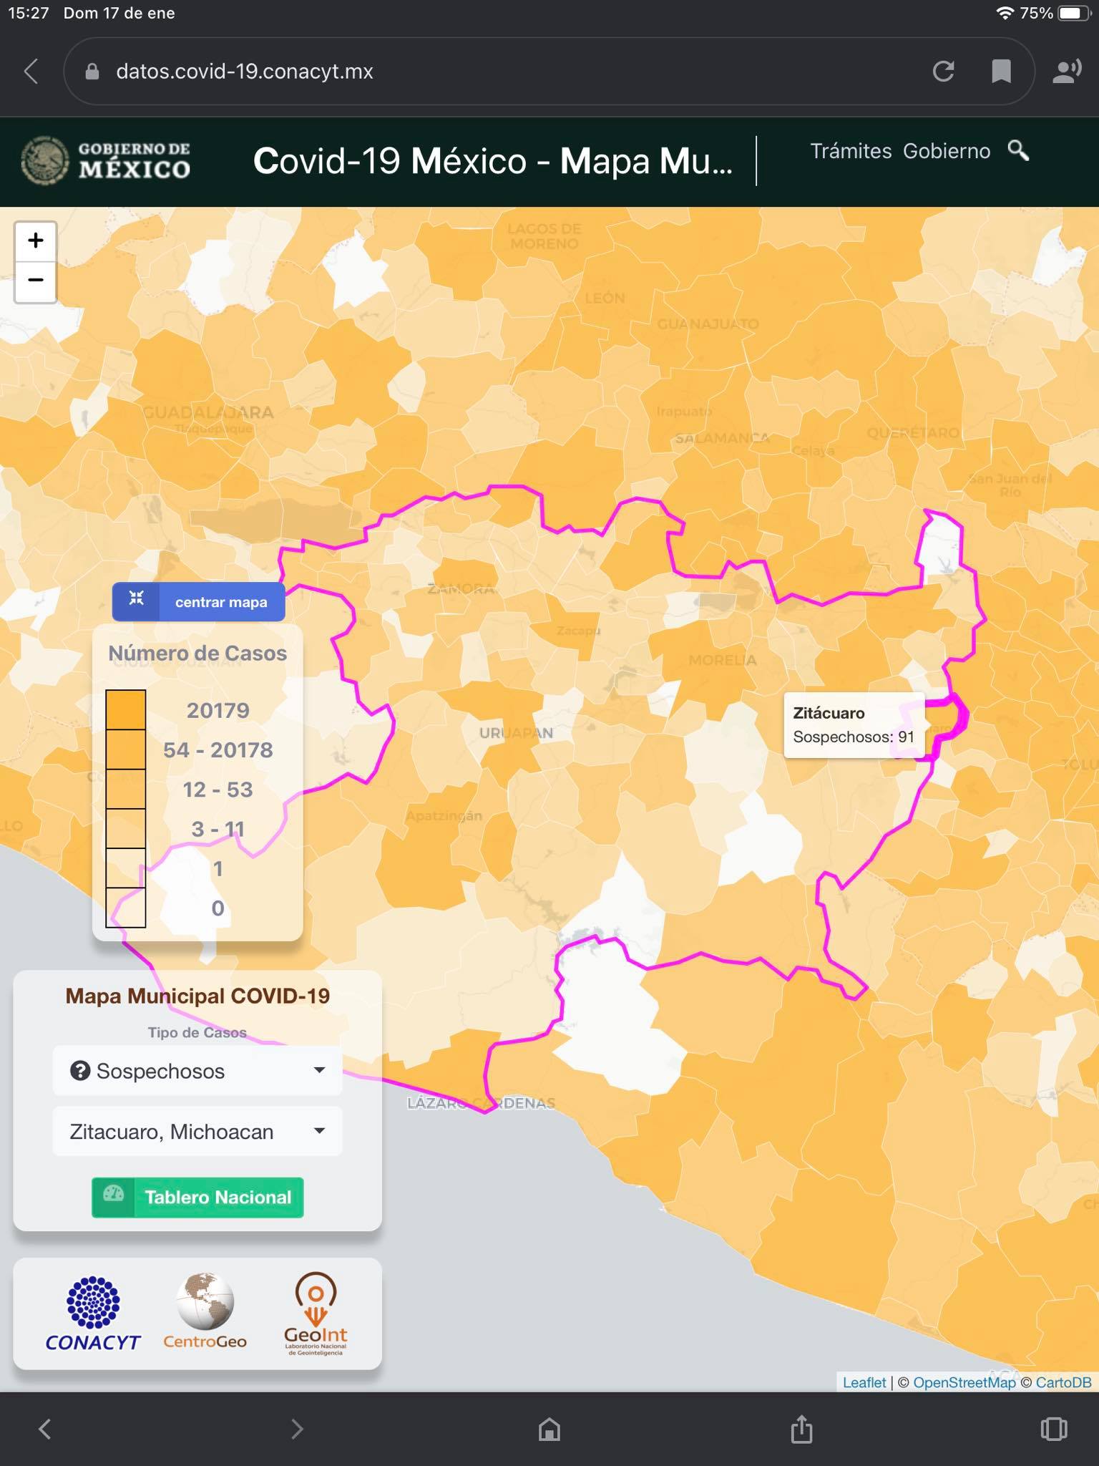Click the Número de Casos legend title

coord(197,654)
